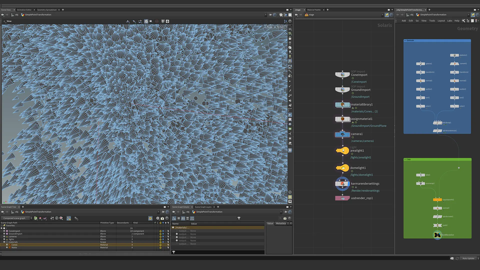Click the Auto Update button in status bar
This screenshot has width=480, height=270.
[x=468, y=258]
